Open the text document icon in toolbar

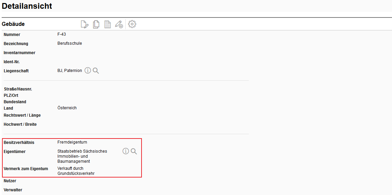point(108,24)
